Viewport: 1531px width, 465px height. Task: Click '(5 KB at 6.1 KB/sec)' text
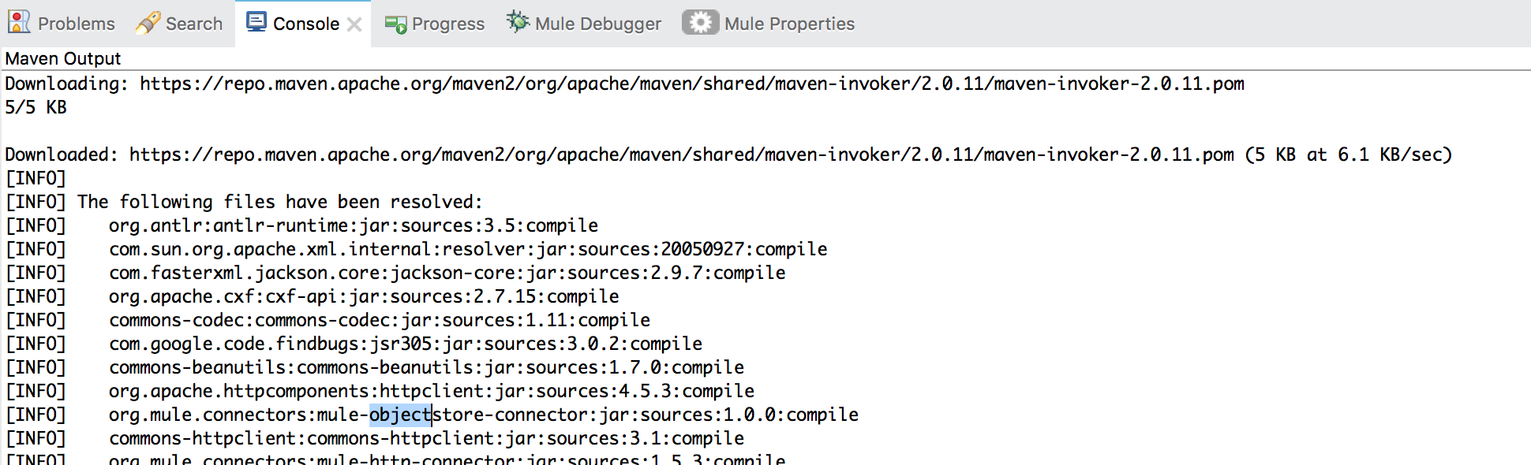(x=1349, y=154)
